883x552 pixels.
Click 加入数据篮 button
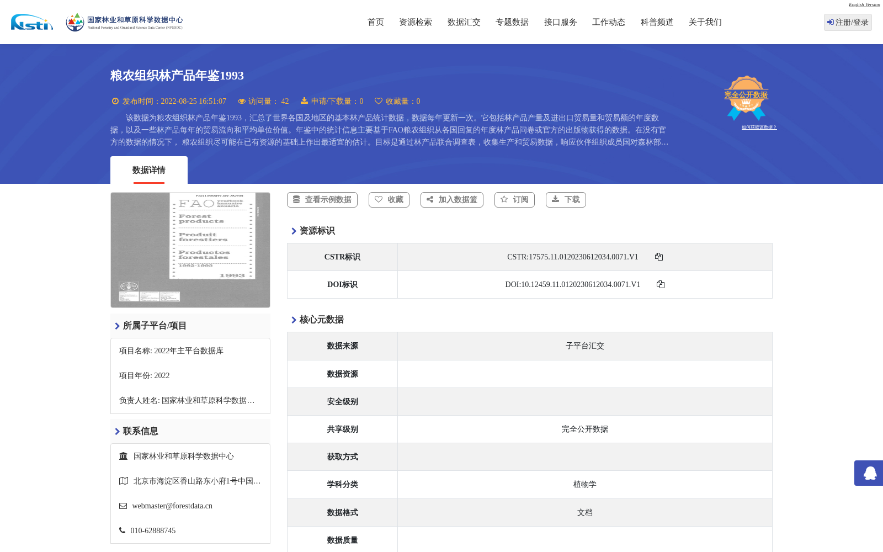pyautogui.click(x=452, y=200)
